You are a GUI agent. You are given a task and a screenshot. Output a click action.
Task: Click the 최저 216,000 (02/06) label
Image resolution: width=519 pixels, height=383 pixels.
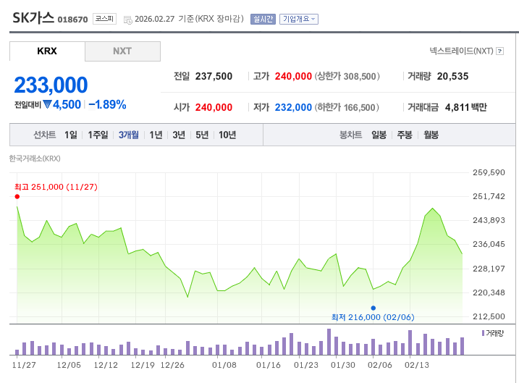(373, 317)
